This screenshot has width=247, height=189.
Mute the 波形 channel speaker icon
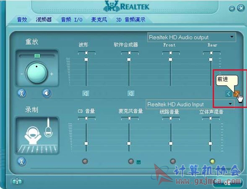pyautogui.click(x=86, y=94)
